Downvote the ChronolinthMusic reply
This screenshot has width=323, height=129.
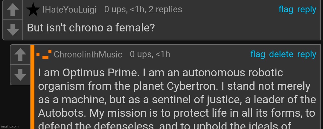pyautogui.click(x=20, y=75)
